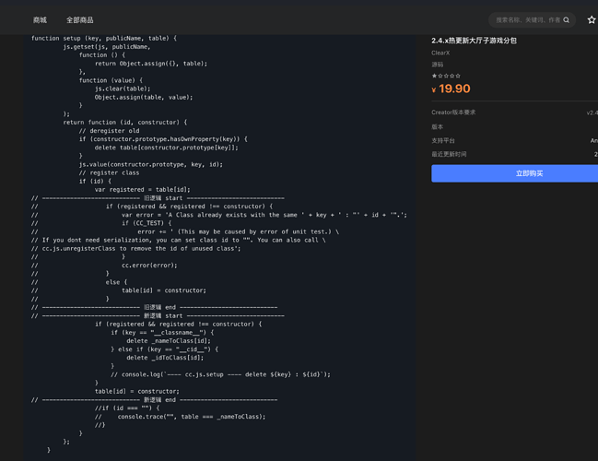Click the fifth rating star
Screen dimensions: 598x461
pos(458,77)
